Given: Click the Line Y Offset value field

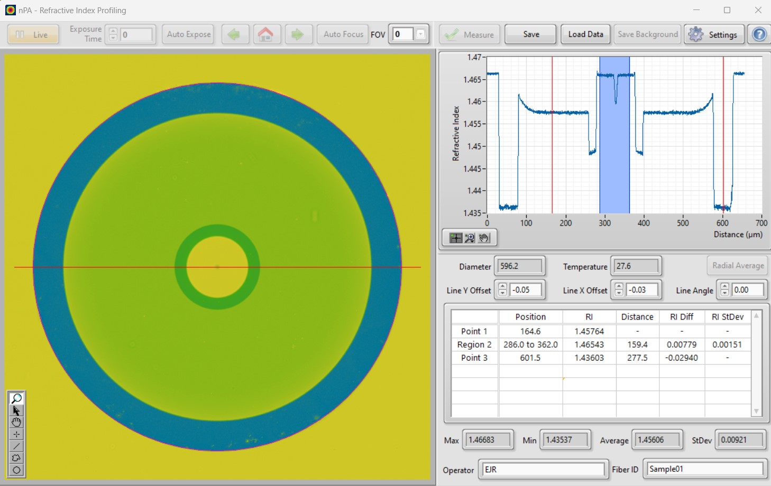Looking at the screenshot, I should click(x=526, y=289).
